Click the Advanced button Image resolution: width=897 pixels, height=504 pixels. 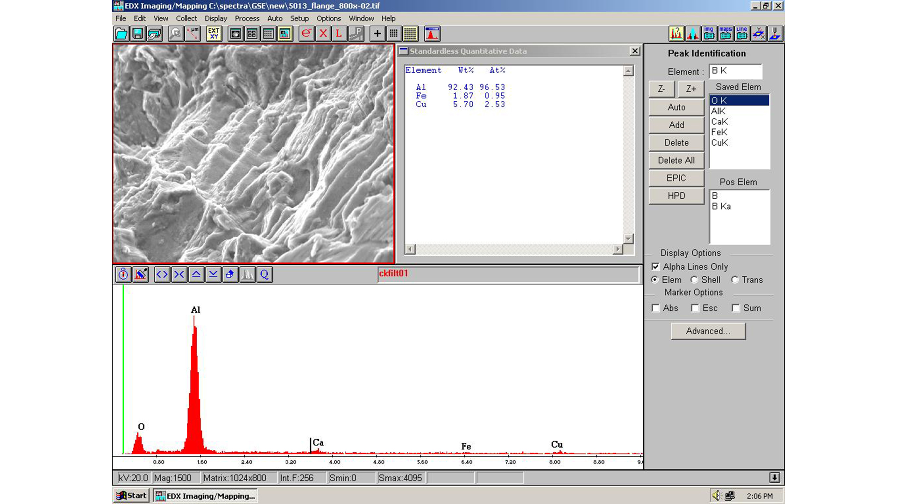(708, 331)
